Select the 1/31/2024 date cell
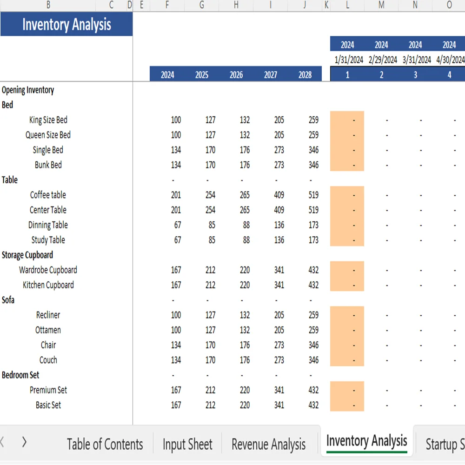The image size is (465, 465). (x=348, y=60)
